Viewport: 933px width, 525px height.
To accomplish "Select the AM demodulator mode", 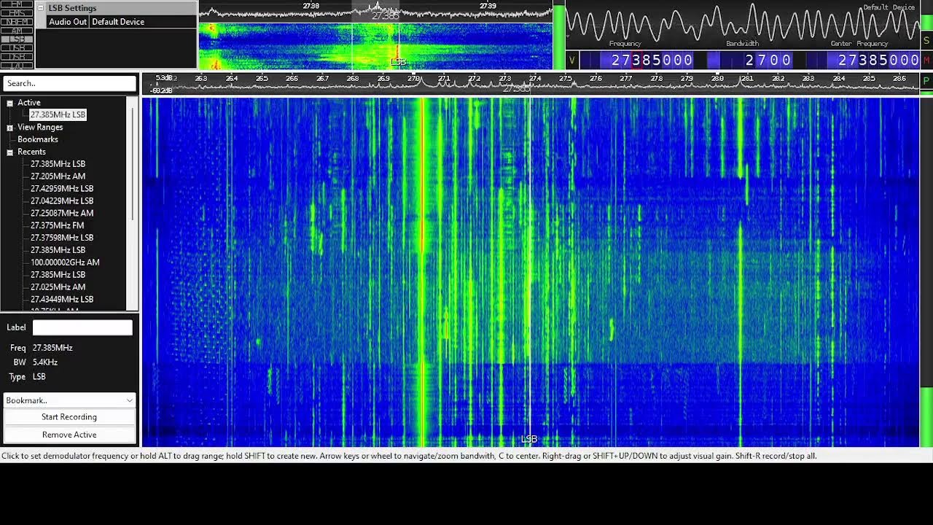I will [x=17, y=30].
